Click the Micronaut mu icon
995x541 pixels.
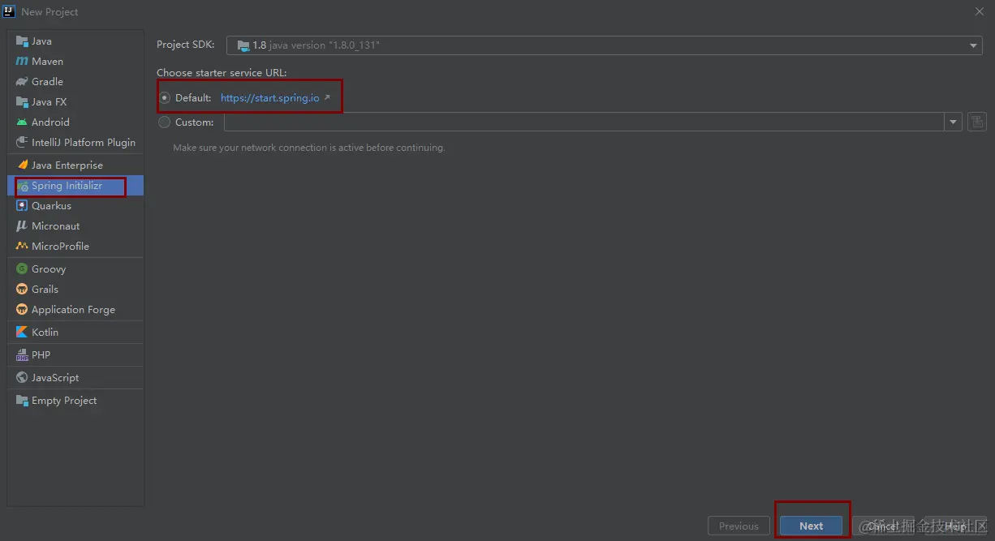(22, 225)
